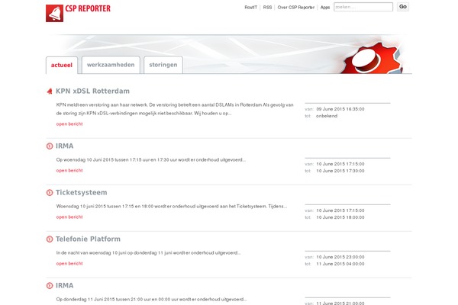Click open bericht under Ticketsysteem
This screenshot has height=305, width=458.
pyautogui.click(x=69, y=217)
